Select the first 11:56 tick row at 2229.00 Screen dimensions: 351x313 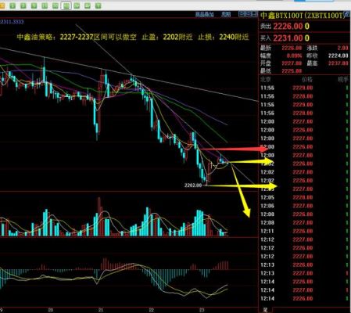[304, 88]
